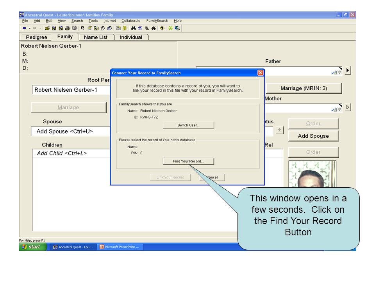Open the View menu

pyautogui.click(x=62, y=21)
